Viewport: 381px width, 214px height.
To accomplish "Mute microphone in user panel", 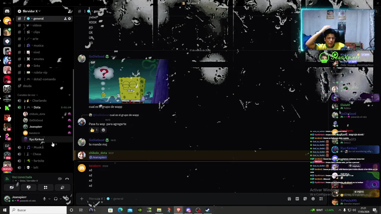I will (44, 199).
